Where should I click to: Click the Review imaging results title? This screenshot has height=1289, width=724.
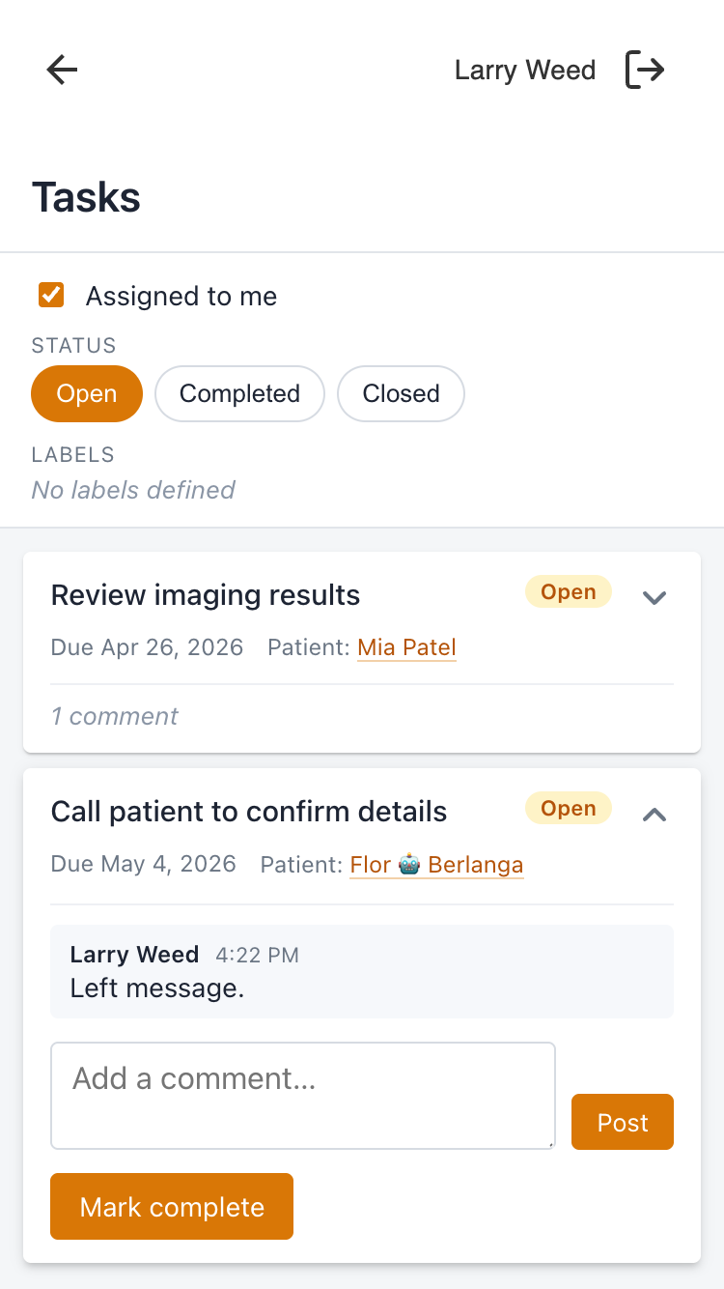click(206, 595)
